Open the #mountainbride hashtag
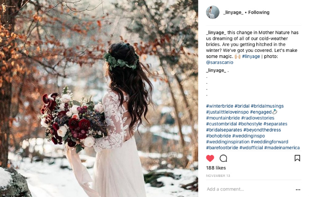 [x=223, y=118]
